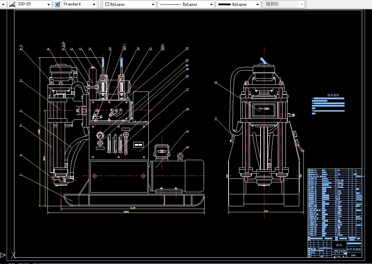372x264 pixels.
Task: Select the round pressure gauge symbol
Action: [101, 135]
